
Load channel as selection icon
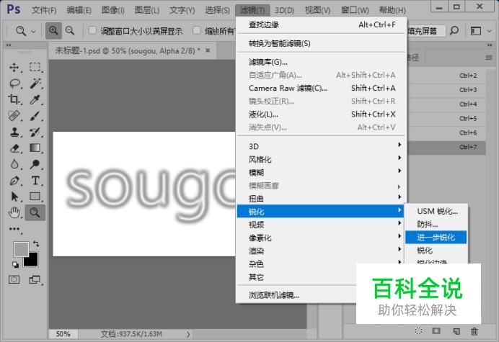point(418,331)
